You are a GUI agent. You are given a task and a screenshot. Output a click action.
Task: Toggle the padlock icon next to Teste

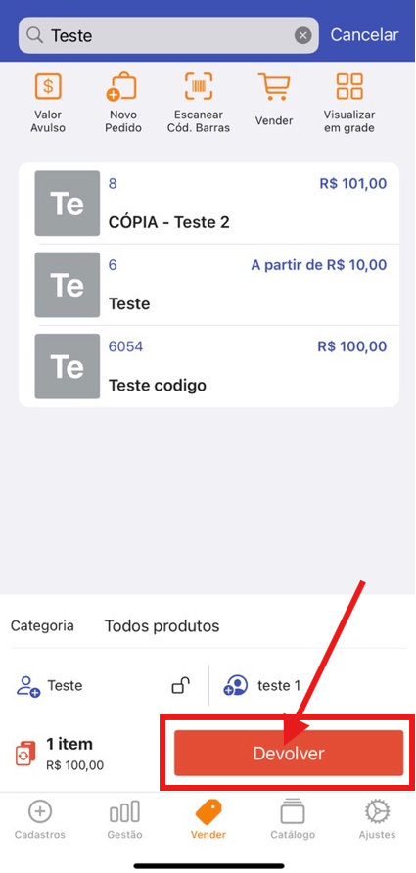click(180, 685)
